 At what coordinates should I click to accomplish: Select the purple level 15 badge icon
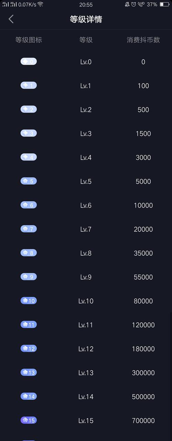[x=29, y=420]
